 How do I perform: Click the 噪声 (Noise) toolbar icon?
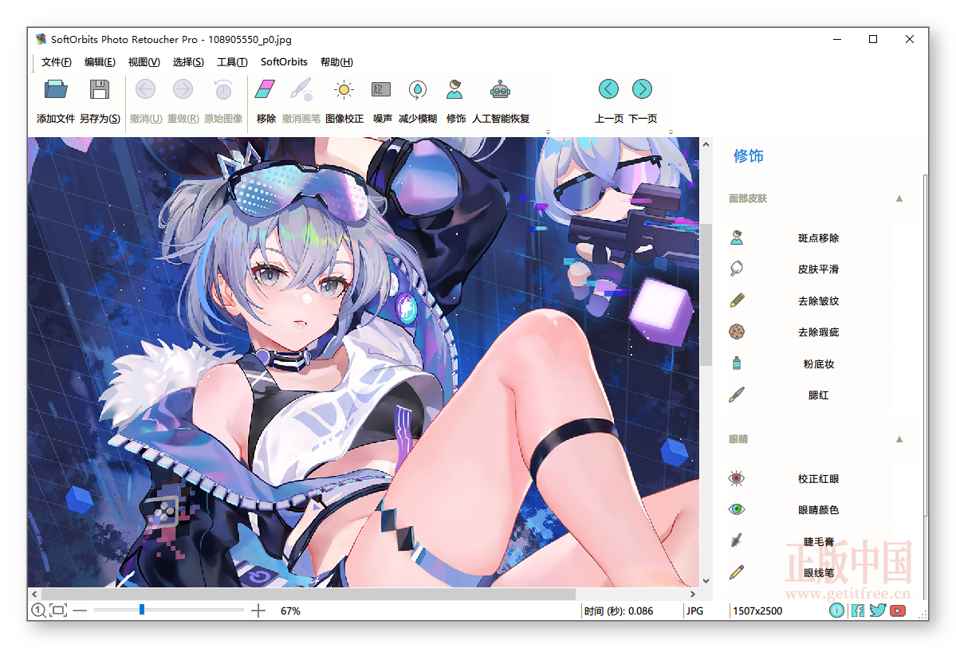382,89
